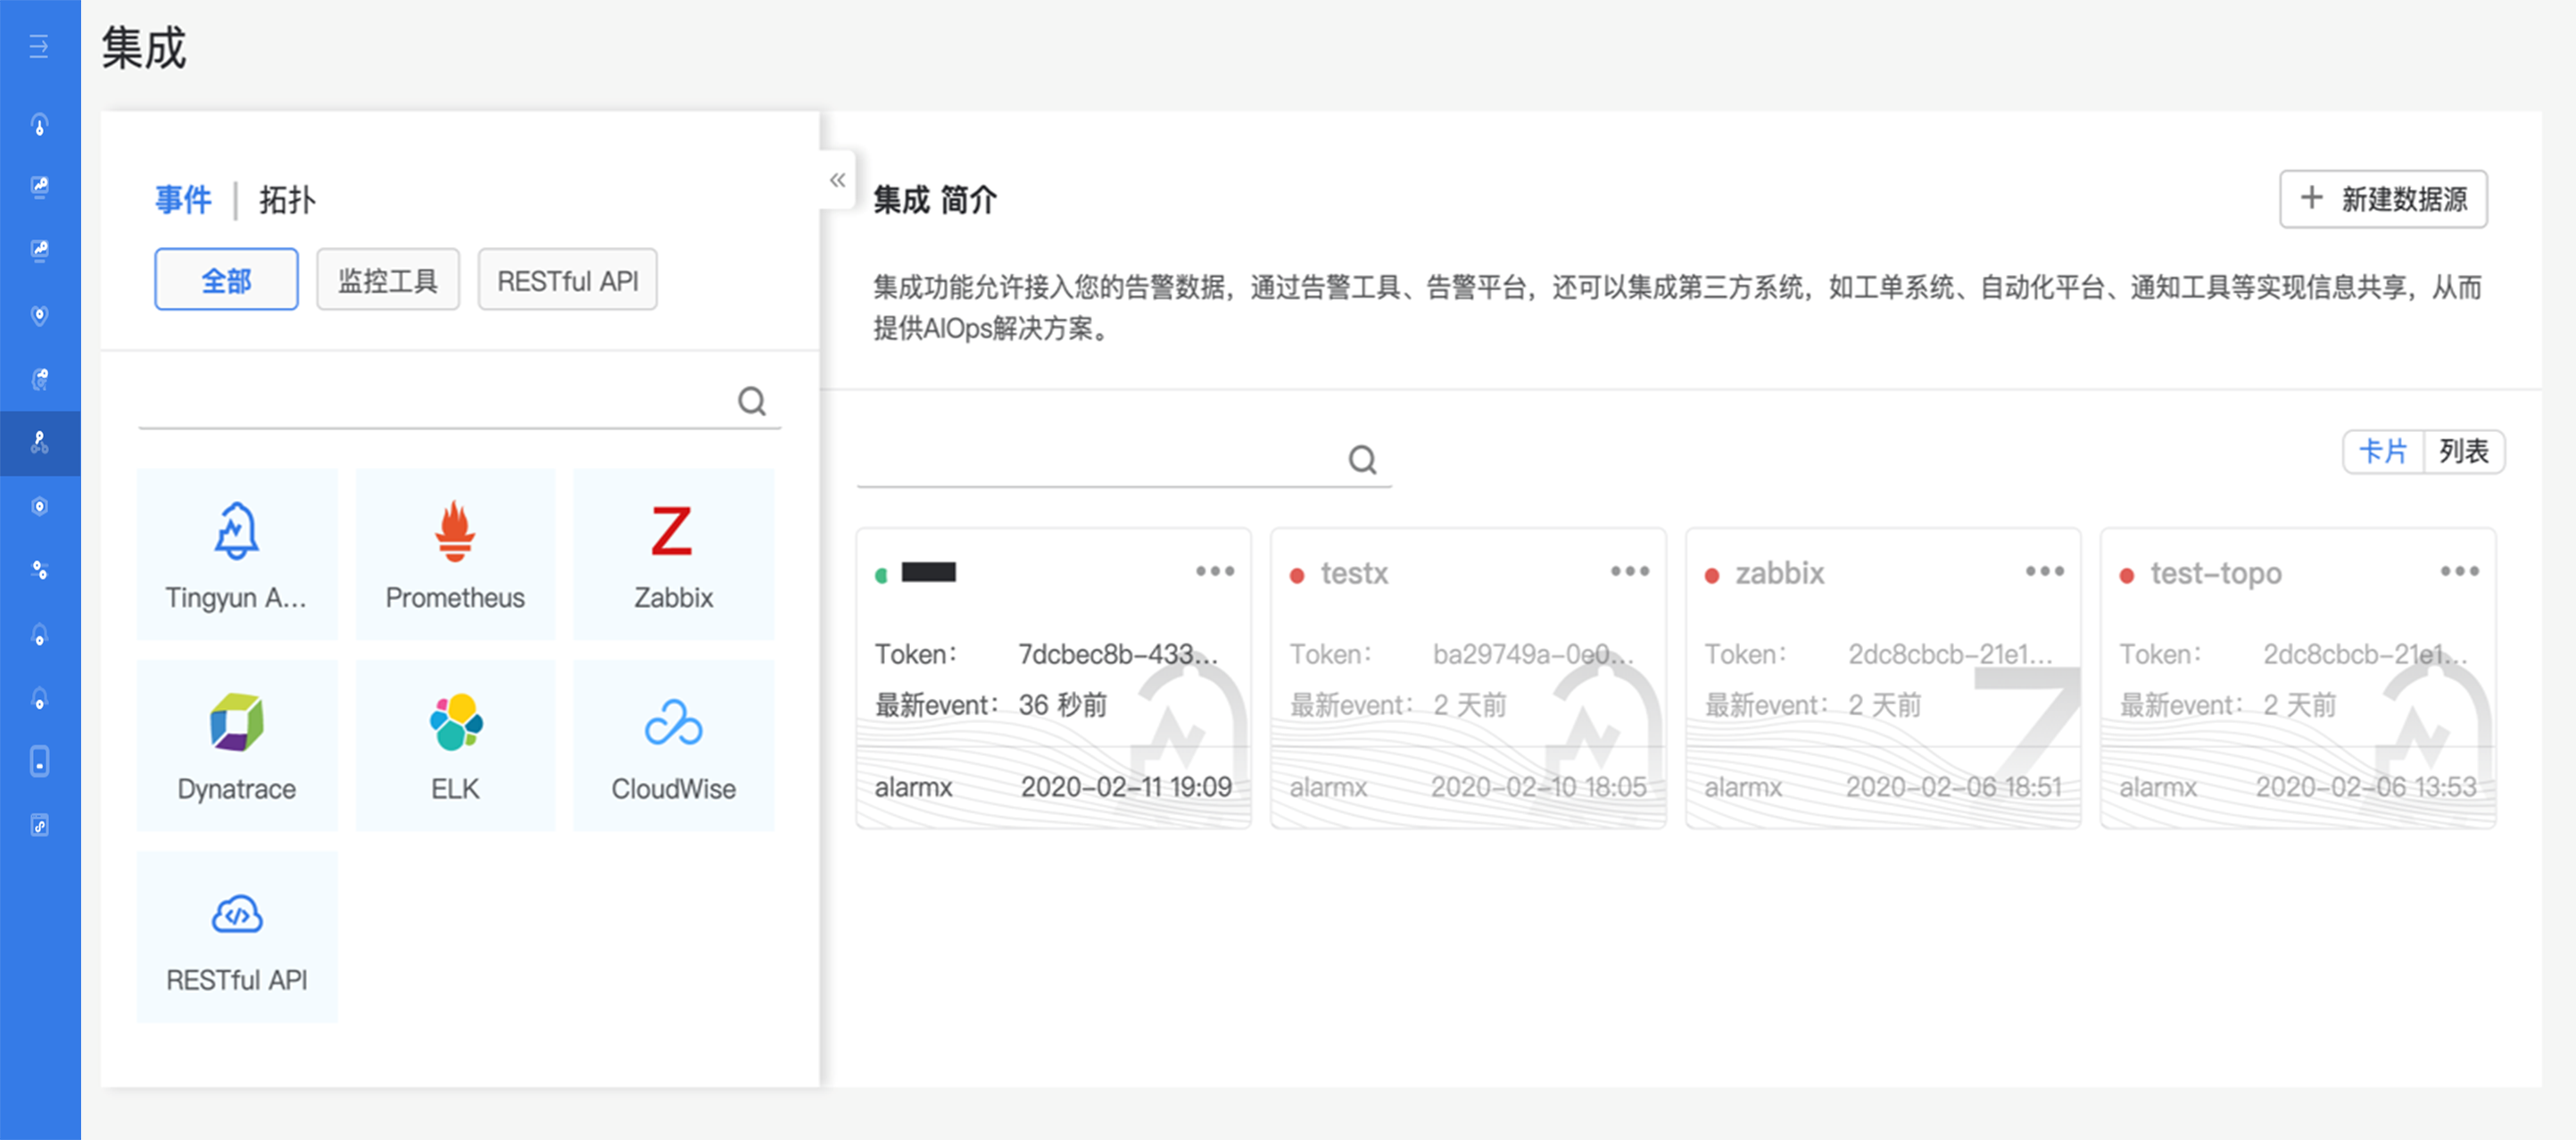Open the Dynatrace integration tile
Screen dimensions: 2576x1140
tap(236, 745)
